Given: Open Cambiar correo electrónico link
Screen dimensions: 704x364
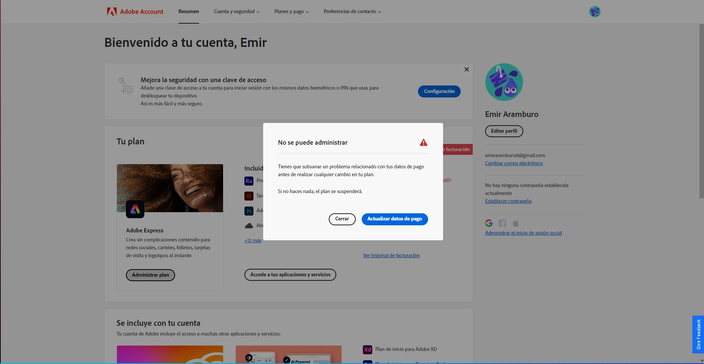Looking at the screenshot, I should pos(514,163).
